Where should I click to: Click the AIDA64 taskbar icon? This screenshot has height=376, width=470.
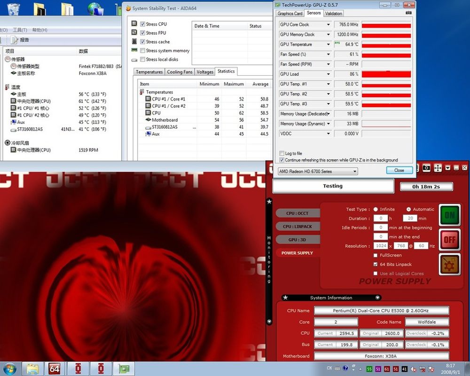55,368
